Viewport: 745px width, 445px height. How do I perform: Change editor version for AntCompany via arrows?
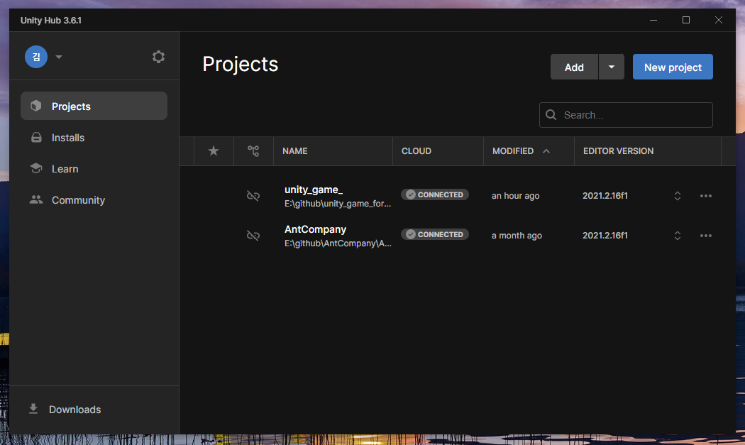(x=678, y=236)
